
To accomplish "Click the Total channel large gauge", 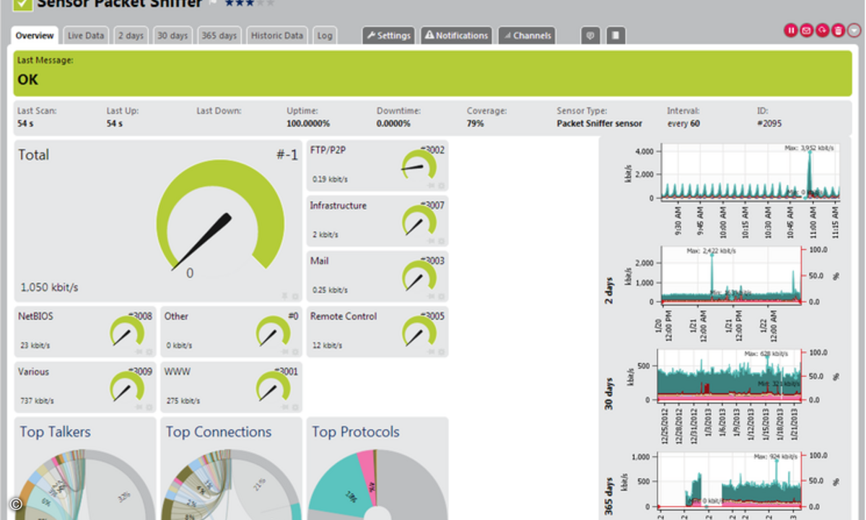I will (x=221, y=216).
